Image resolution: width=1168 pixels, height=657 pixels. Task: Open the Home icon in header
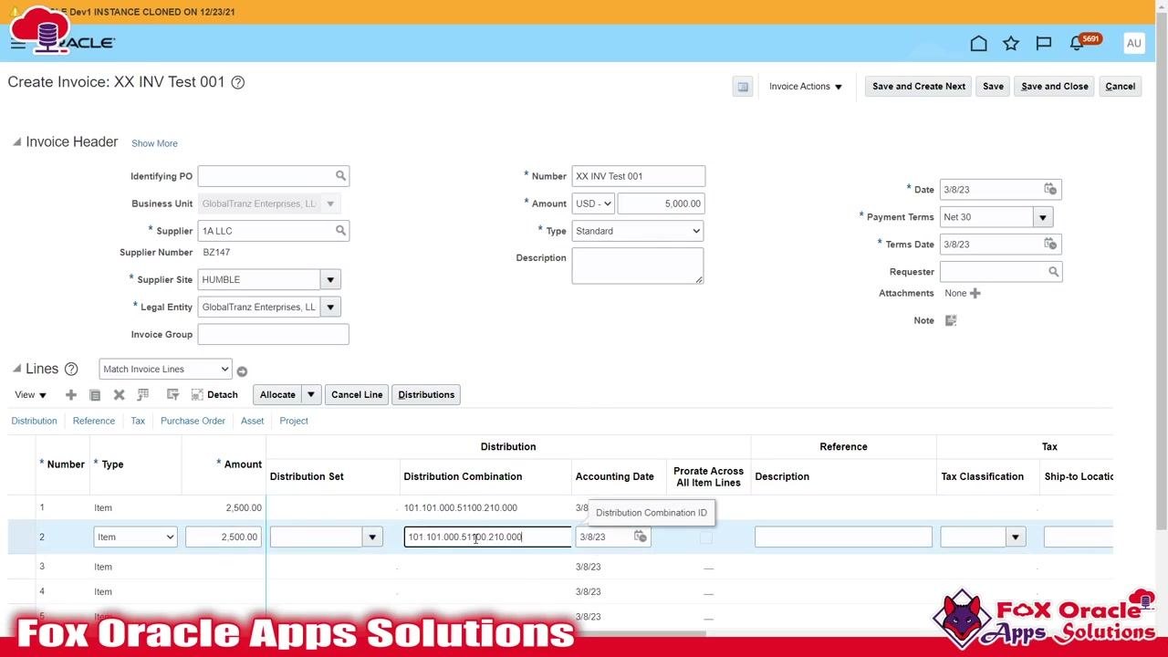pos(978,43)
